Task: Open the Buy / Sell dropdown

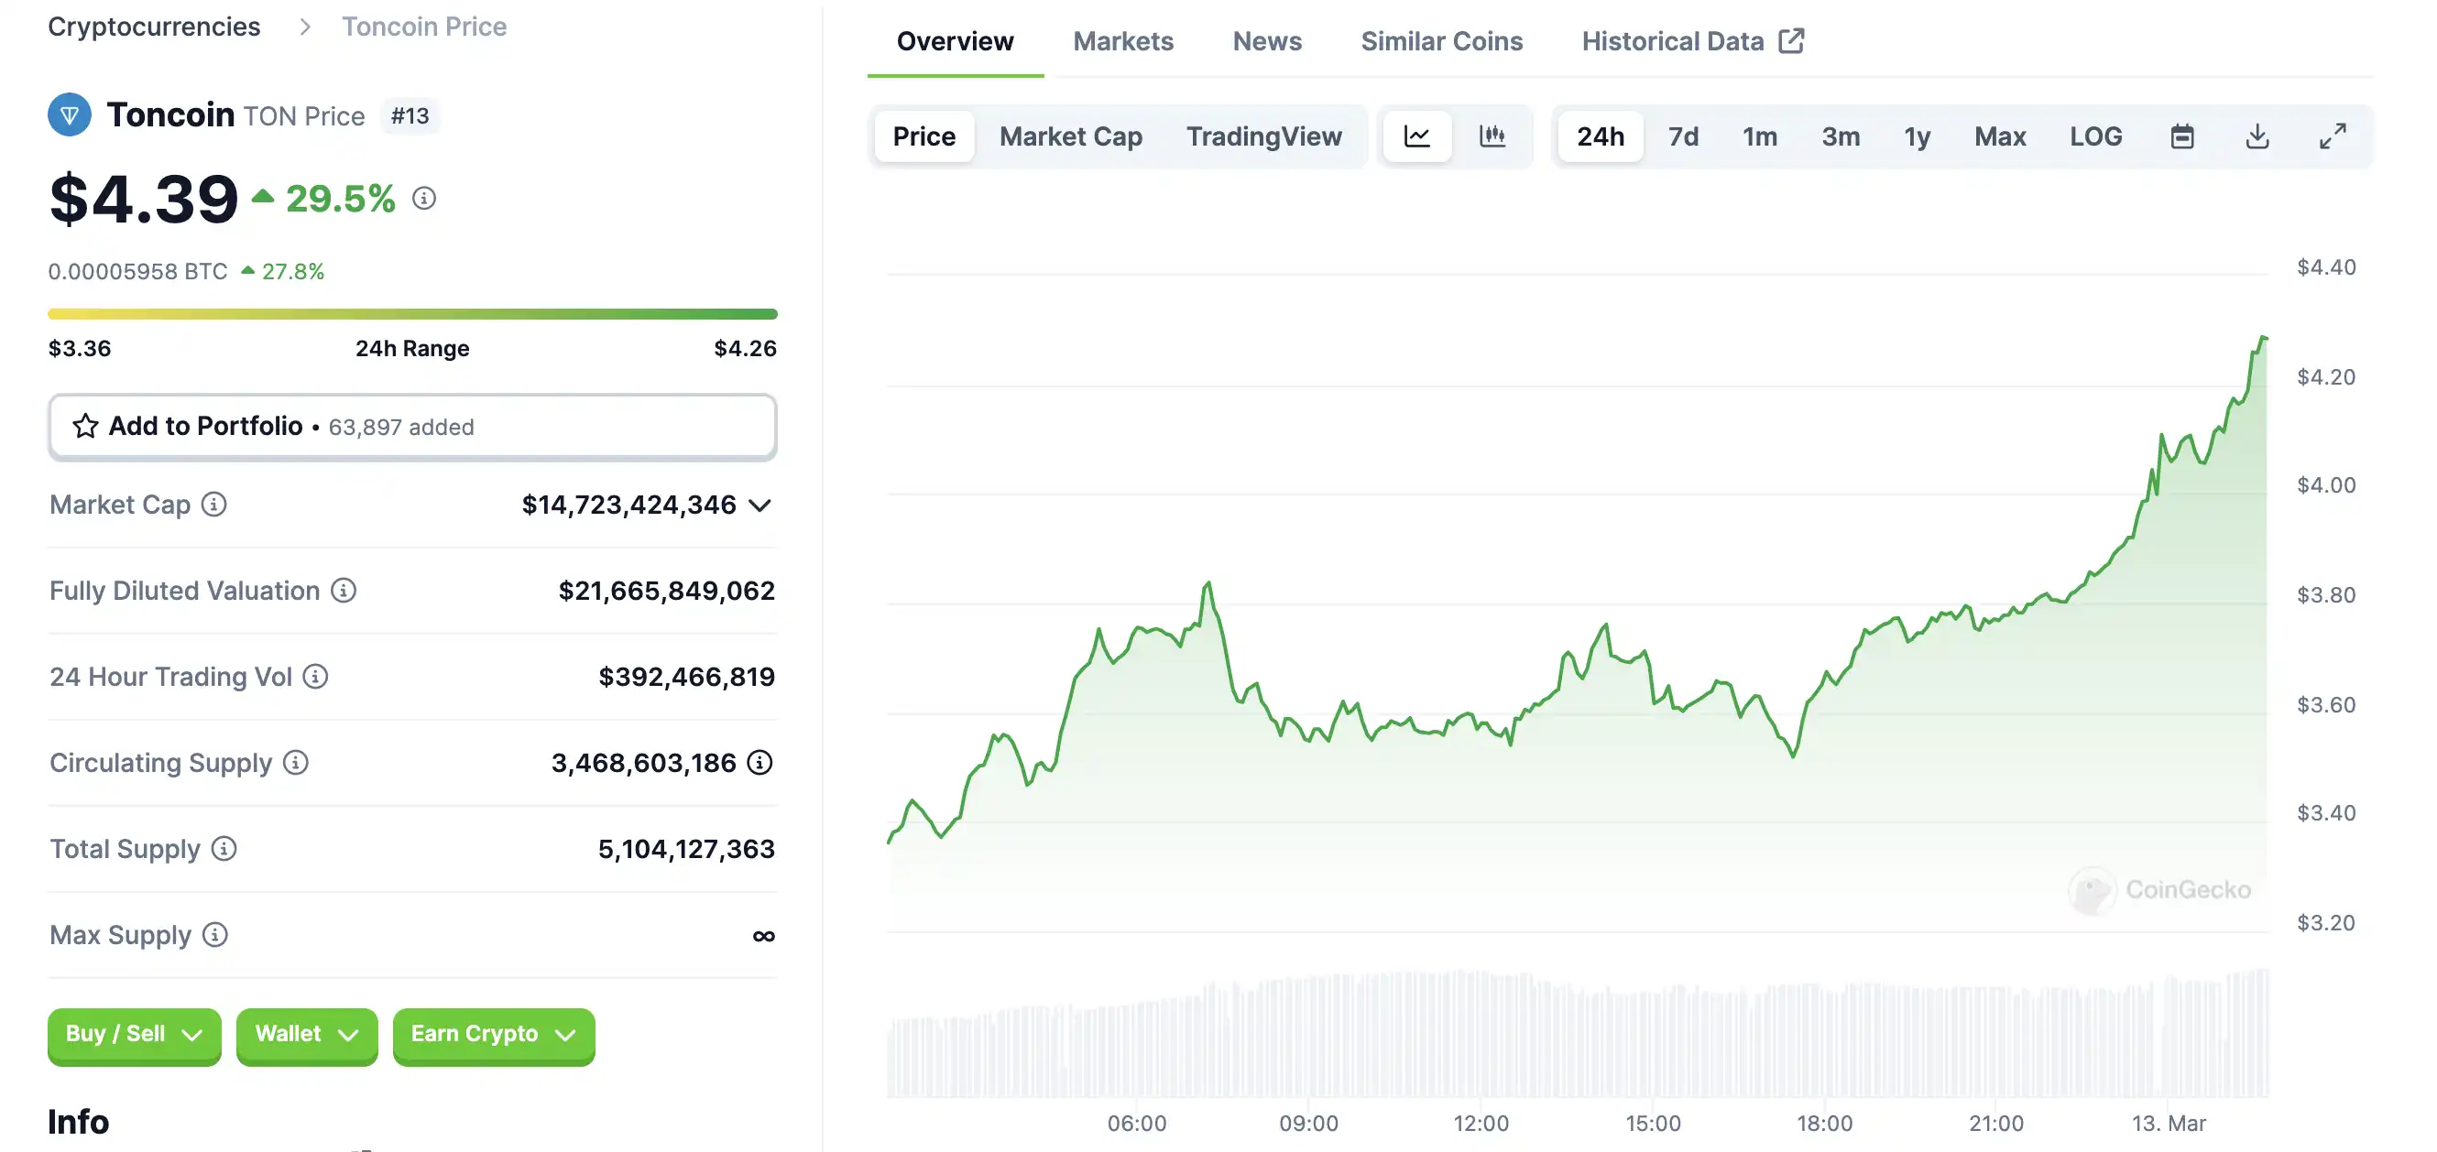Action: [x=134, y=1034]
